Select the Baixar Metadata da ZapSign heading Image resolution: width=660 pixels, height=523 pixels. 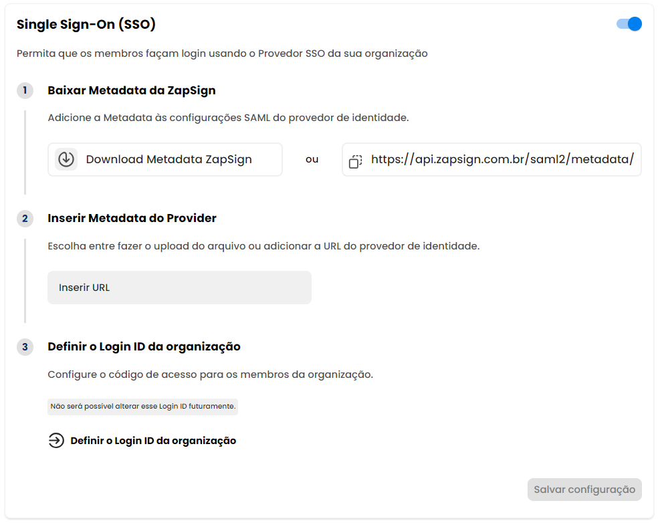(x=131, y=90)
